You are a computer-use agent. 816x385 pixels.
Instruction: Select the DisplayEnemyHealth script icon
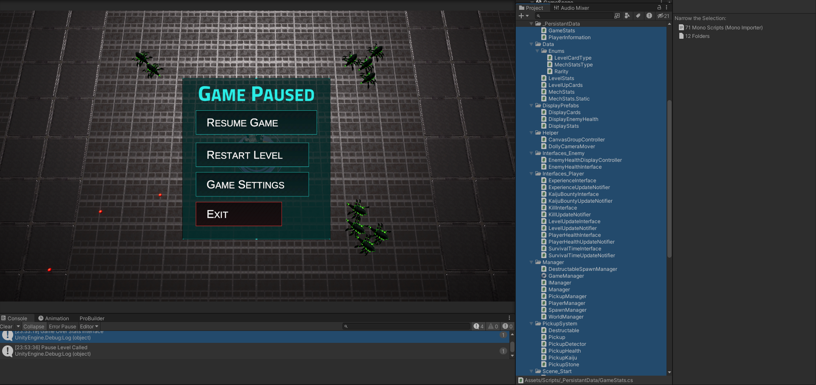tap(544, 119)
